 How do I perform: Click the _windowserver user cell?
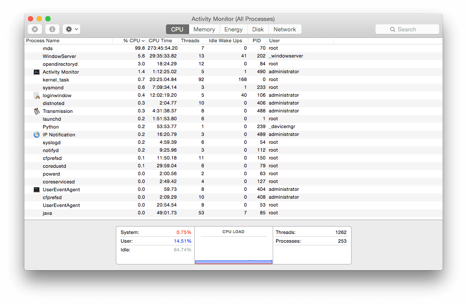(286, 56)
